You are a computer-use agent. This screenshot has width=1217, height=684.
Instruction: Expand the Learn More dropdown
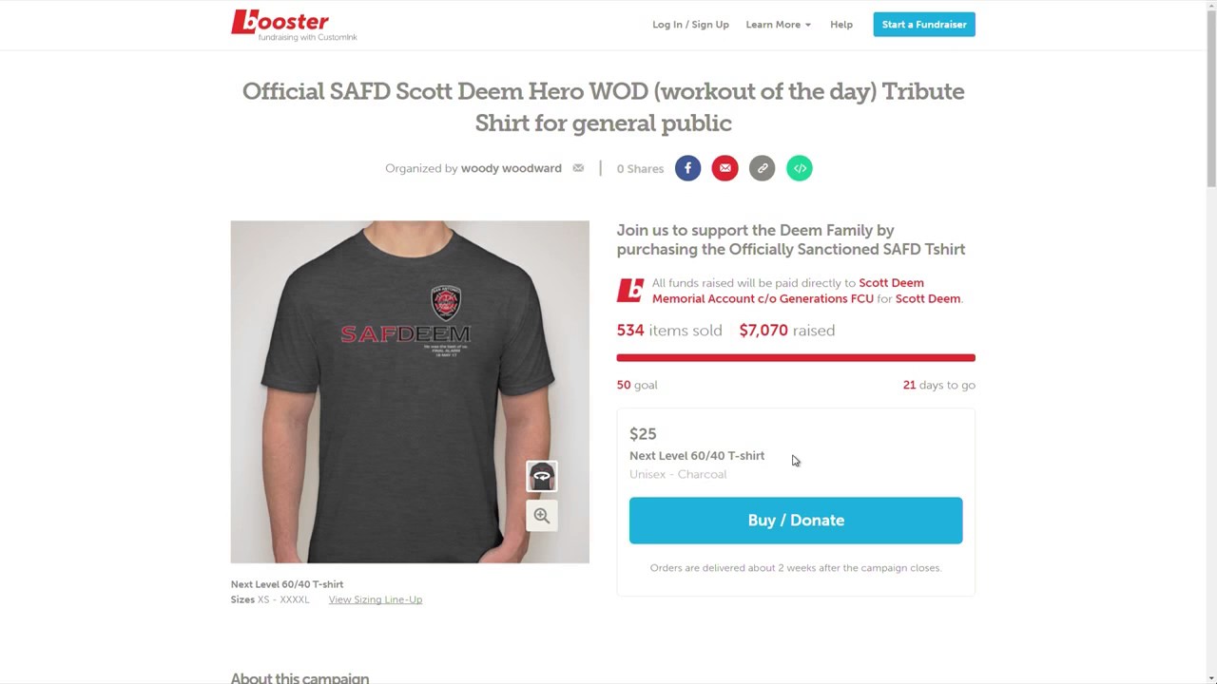click(x=778, y=25)
